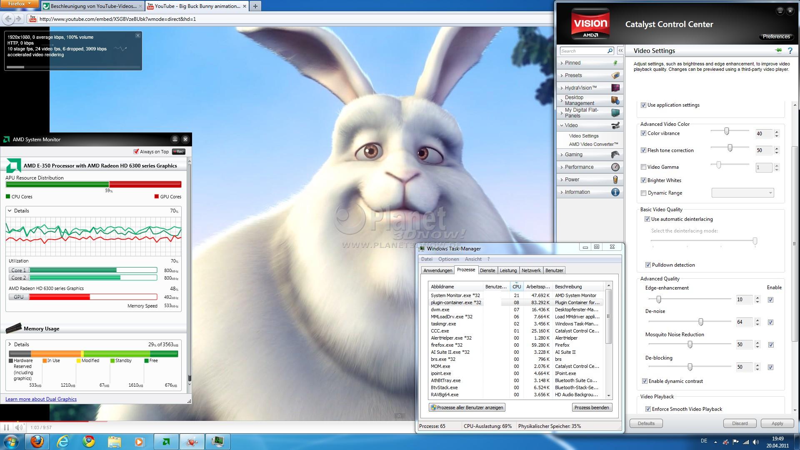This screenshot has width=800, height=450.
Task: Click the Mosquito Noise Reduction slider handle
Action: click(x=690, y=344)
